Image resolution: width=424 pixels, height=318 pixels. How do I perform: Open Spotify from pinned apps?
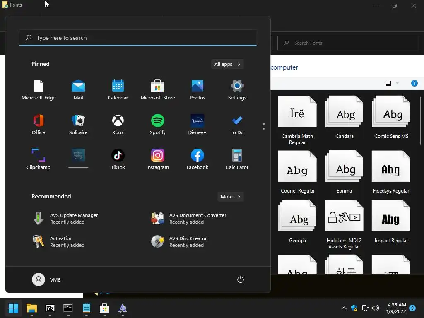(x=158, y=124)
